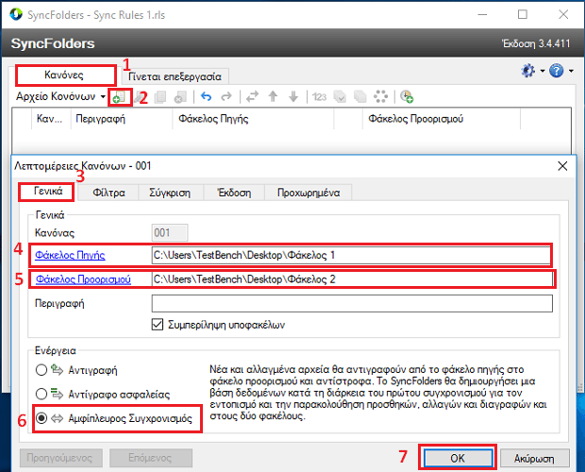
Task: Click the Καν... column header
Action: (51, 119)
